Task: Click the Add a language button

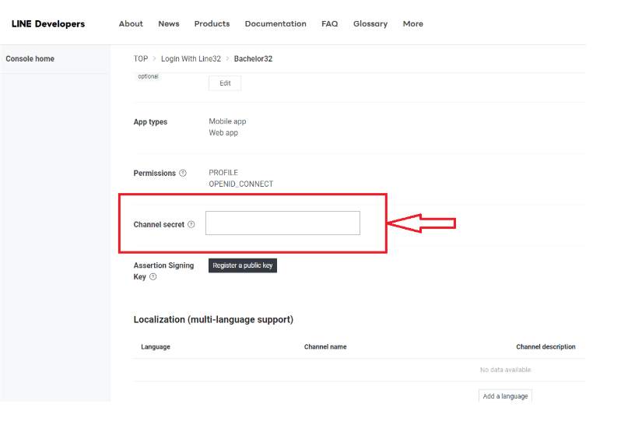Action: click(505, 396)
